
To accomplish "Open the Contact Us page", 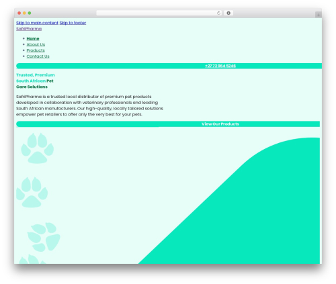I will [x=38, y=56].
